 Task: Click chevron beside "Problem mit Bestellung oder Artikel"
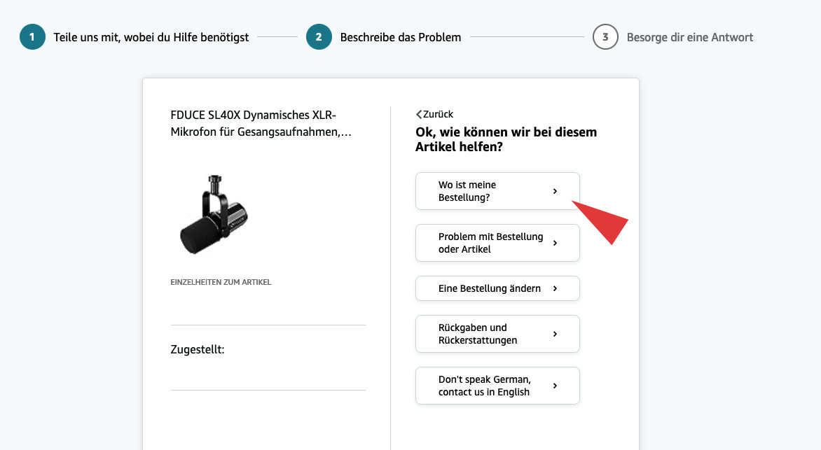tap(555, 243)
